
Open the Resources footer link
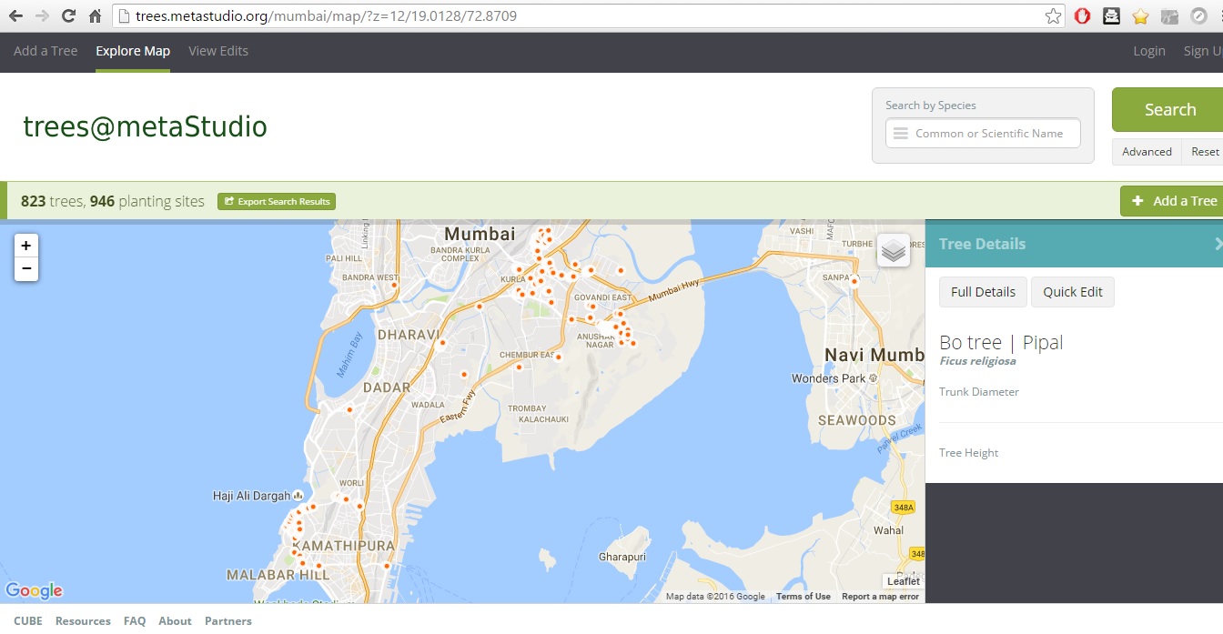83,621
